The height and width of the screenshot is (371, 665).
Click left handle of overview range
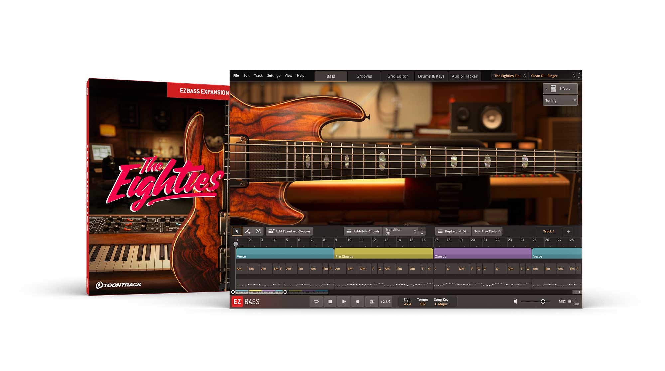tap(233, 292)
